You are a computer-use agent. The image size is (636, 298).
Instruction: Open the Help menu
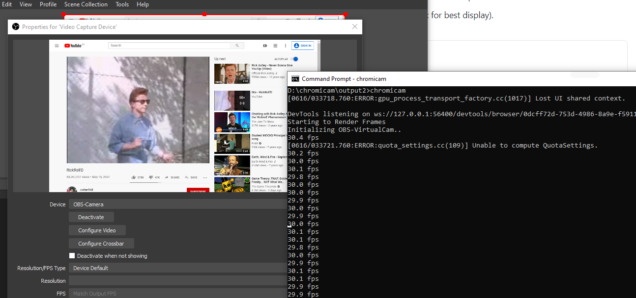coord(143,4)
